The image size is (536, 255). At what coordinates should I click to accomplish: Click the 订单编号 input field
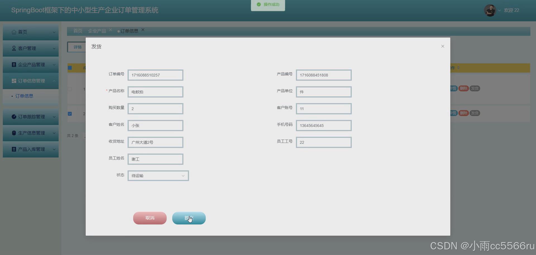155,75
